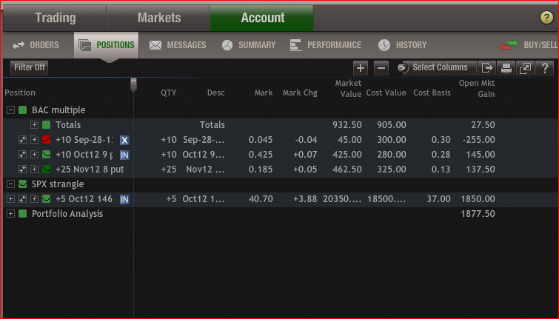Switch to the Orders sub-tab
Screen dimensions: 559x319
(x=36, y=45)
